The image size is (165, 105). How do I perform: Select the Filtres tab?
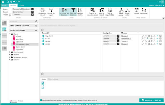[x=43, y=79]
